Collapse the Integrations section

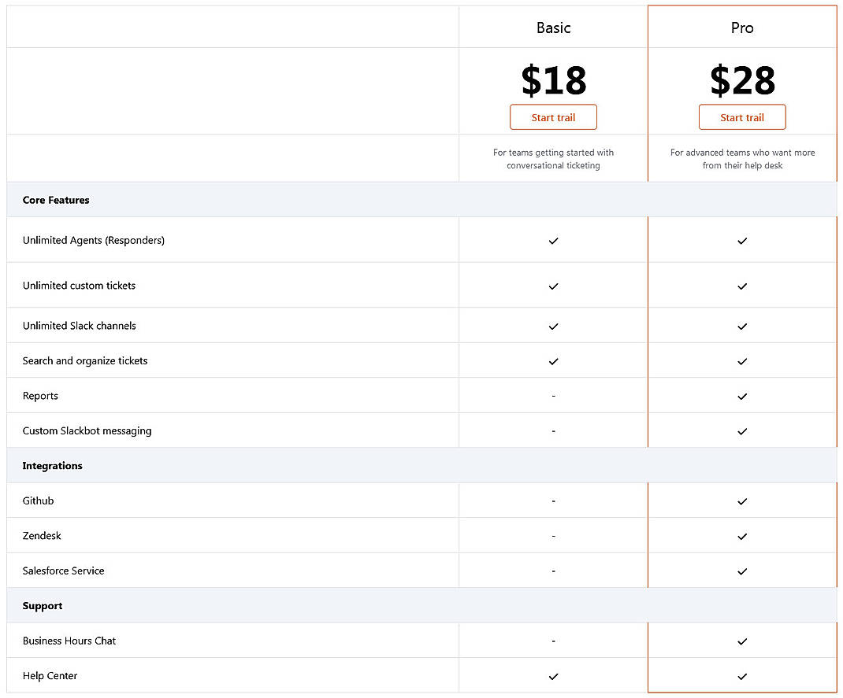52,466
